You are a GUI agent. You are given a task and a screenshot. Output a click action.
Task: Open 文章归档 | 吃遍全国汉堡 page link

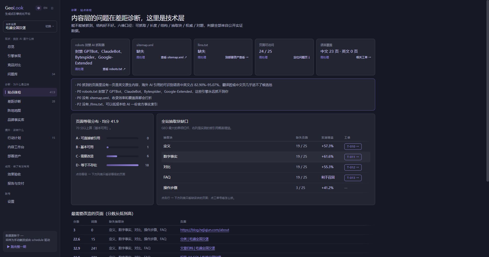197,248
